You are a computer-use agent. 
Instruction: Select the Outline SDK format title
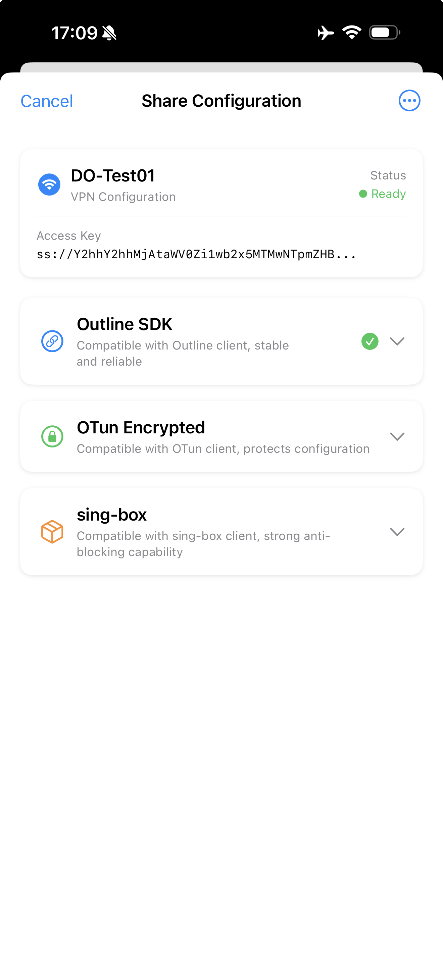[x=125, y=324]
